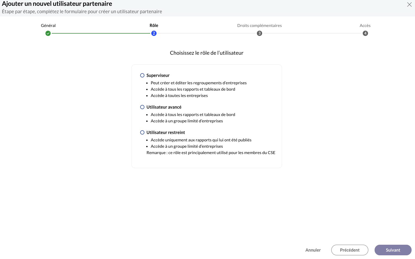Click 'Peut créer et éditer les regroupements d'entreprises'
The image size is (415, 259).
199,83
